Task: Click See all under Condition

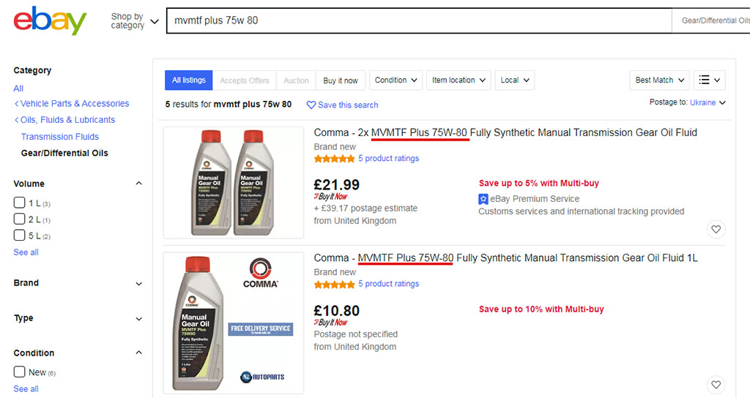Action: (26, 389)
